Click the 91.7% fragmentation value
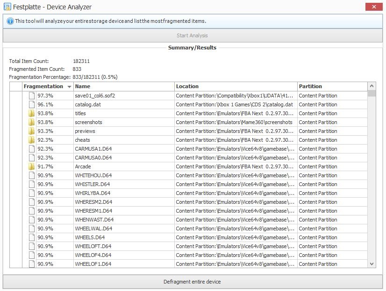Image resolution: width=386 pixels, height=291 pixels. [45, 166]
